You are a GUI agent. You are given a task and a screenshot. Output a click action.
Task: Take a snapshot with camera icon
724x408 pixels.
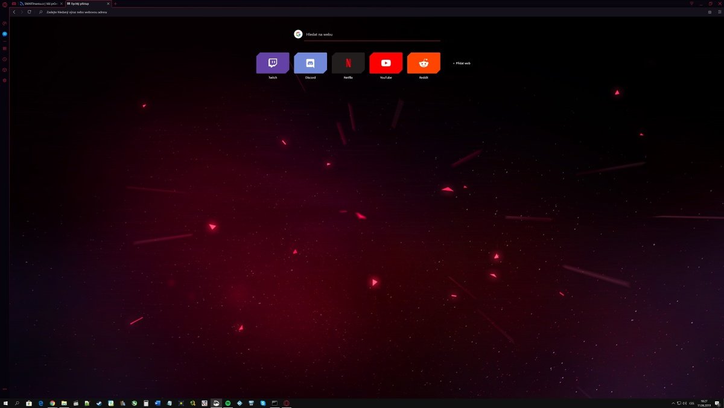coord(710,12)
